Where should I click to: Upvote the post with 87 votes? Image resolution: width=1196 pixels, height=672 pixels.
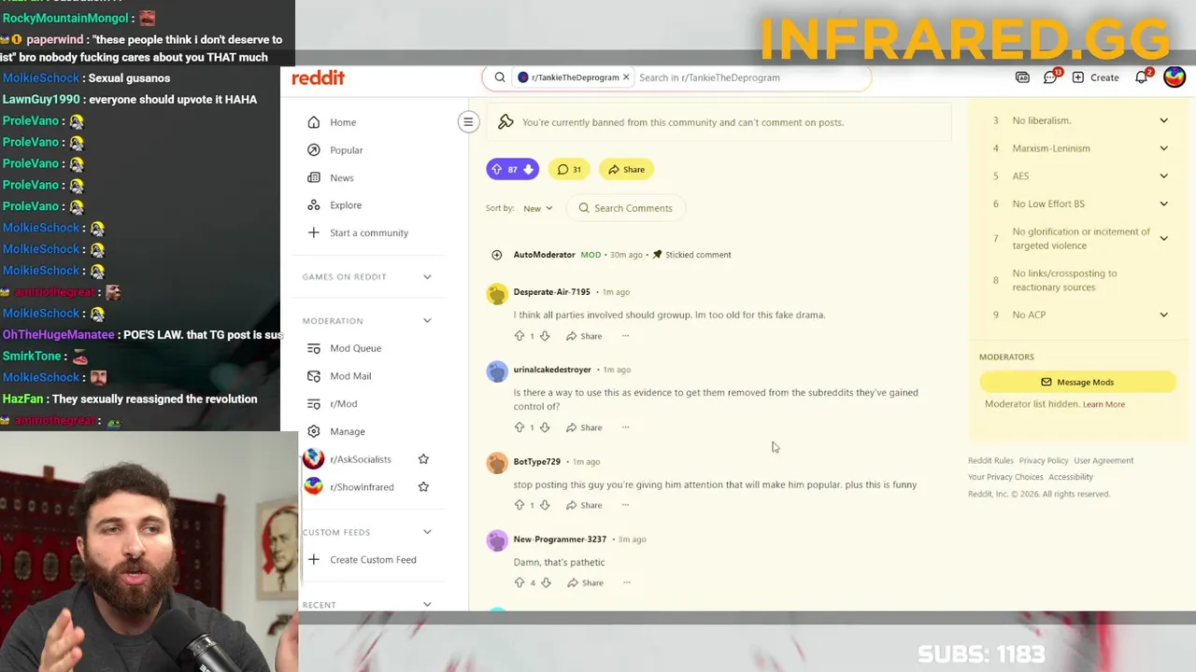coord(497,169)
